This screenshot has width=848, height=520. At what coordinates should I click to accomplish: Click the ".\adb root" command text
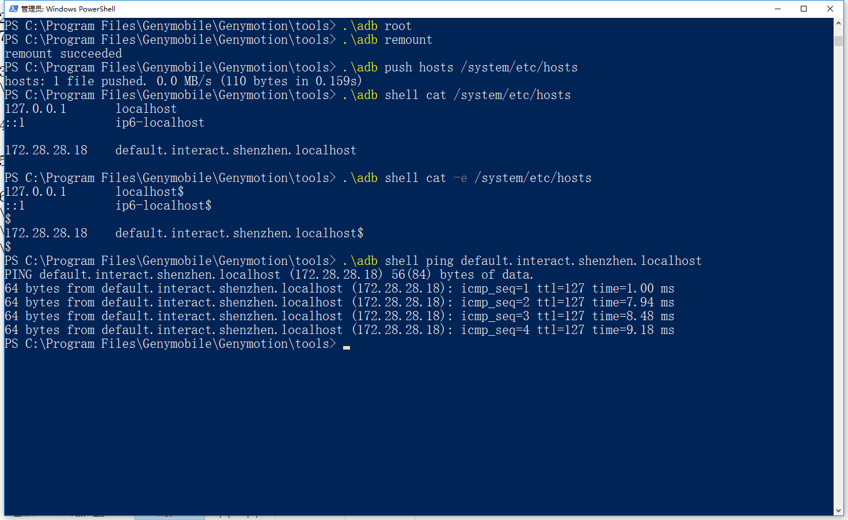[x=377, y=26]
